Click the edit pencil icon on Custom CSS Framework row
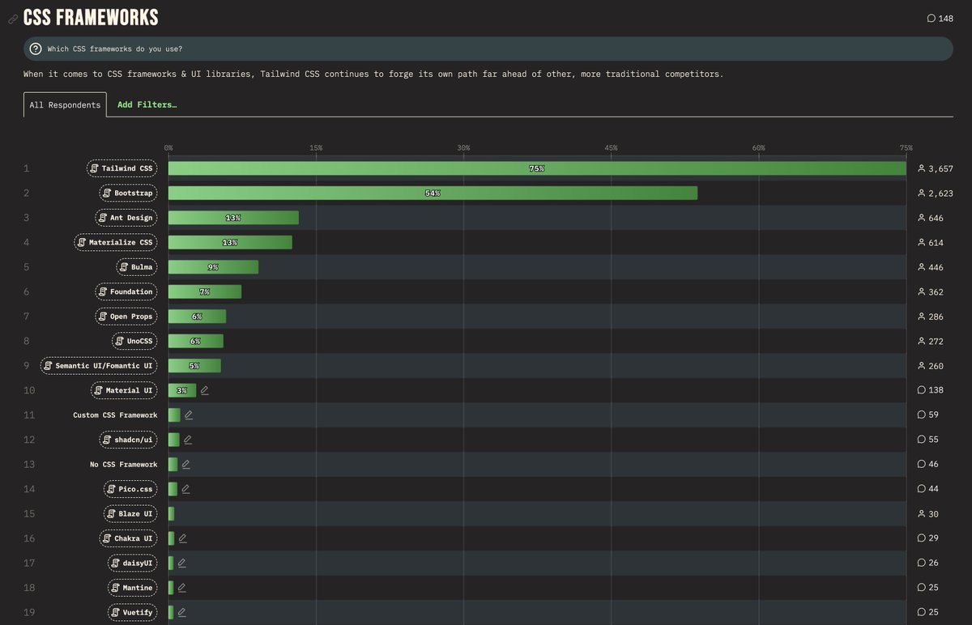This screenshot has height=625, width=972. (x=189, y=415)
